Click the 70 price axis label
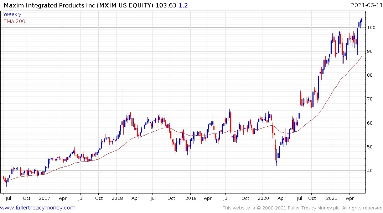 [x=370, y=99]
